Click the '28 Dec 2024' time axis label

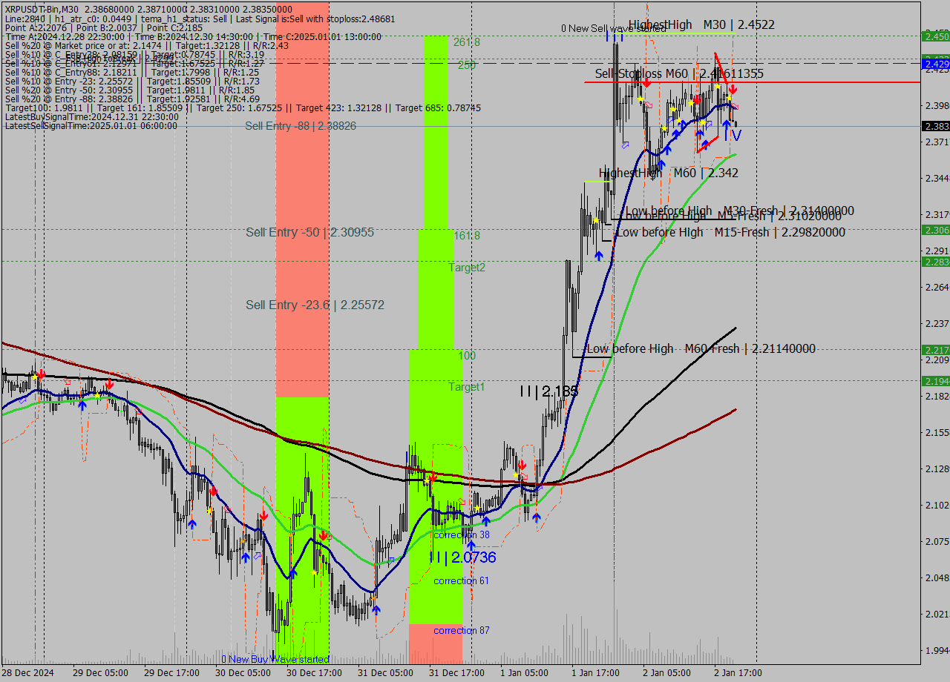coord(27,673)
